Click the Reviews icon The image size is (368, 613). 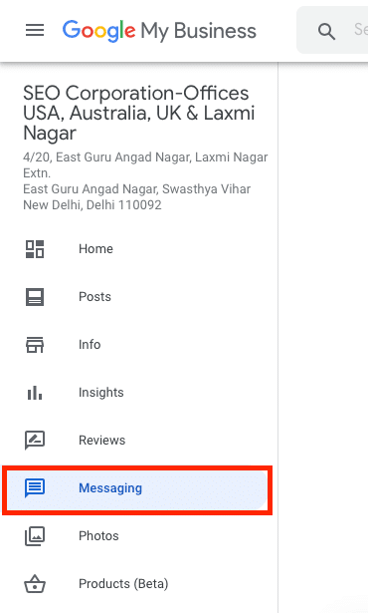pos(35,441)
